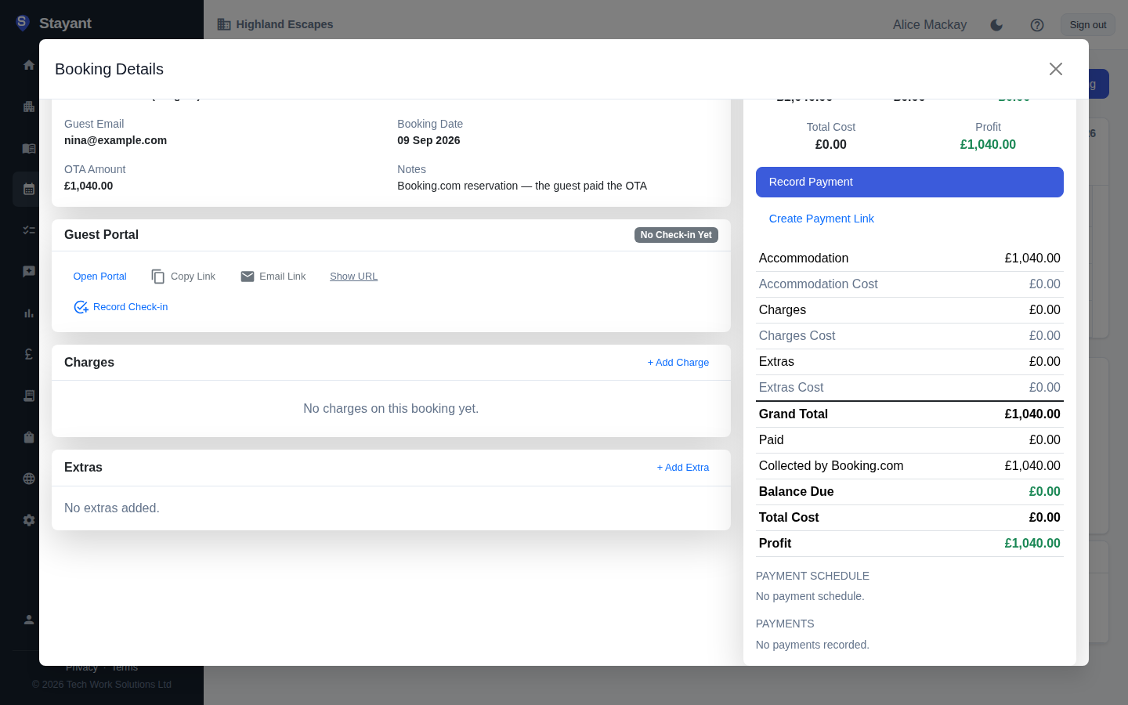
Task: Open the Create Payment Link option
Action: point(821,219)
